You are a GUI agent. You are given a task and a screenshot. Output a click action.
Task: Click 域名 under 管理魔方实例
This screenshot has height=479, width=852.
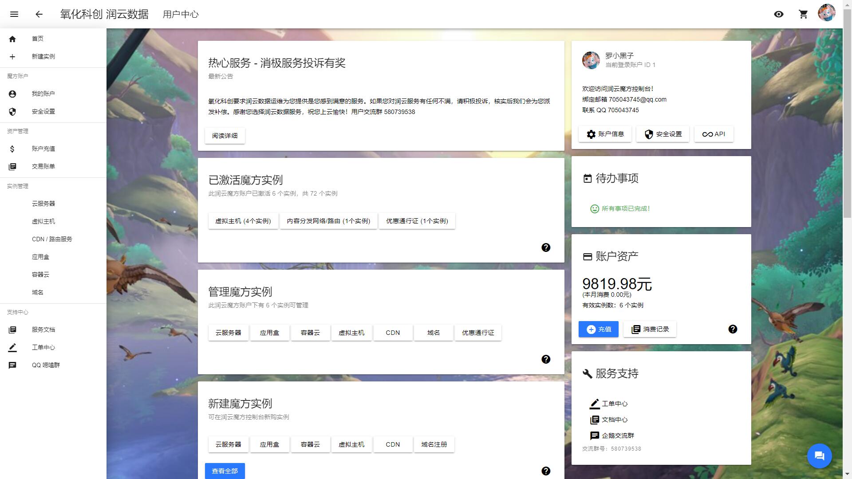coord(434,333)
